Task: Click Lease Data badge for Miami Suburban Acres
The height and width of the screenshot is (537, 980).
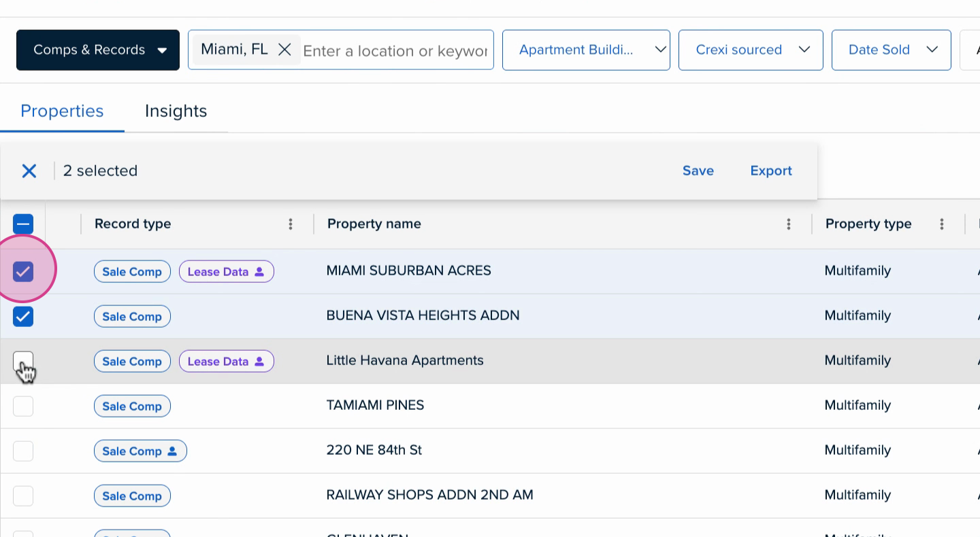Action: click(226, 272)
